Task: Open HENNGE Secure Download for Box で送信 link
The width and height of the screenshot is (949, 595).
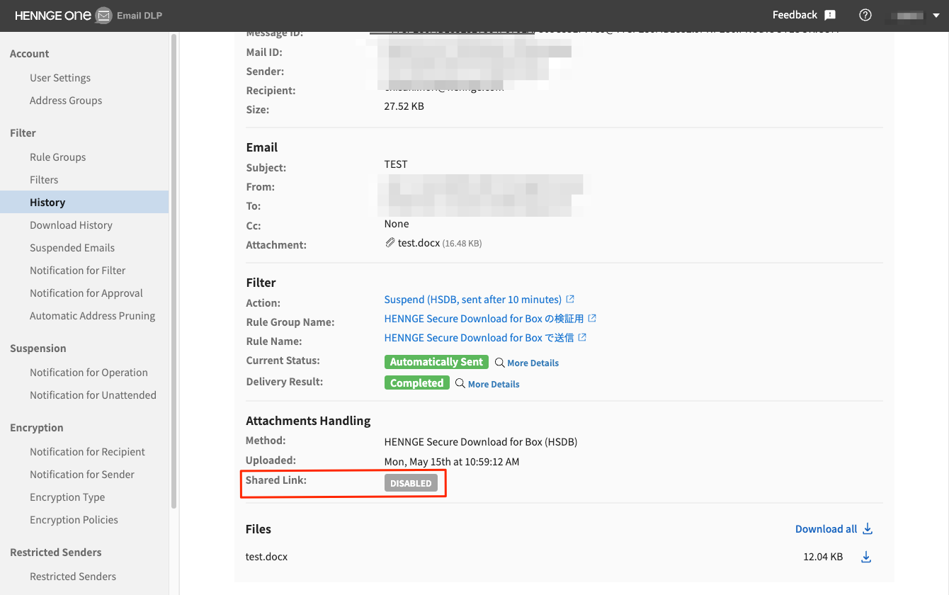Action: pyautogui.click(x=479, y=338)
